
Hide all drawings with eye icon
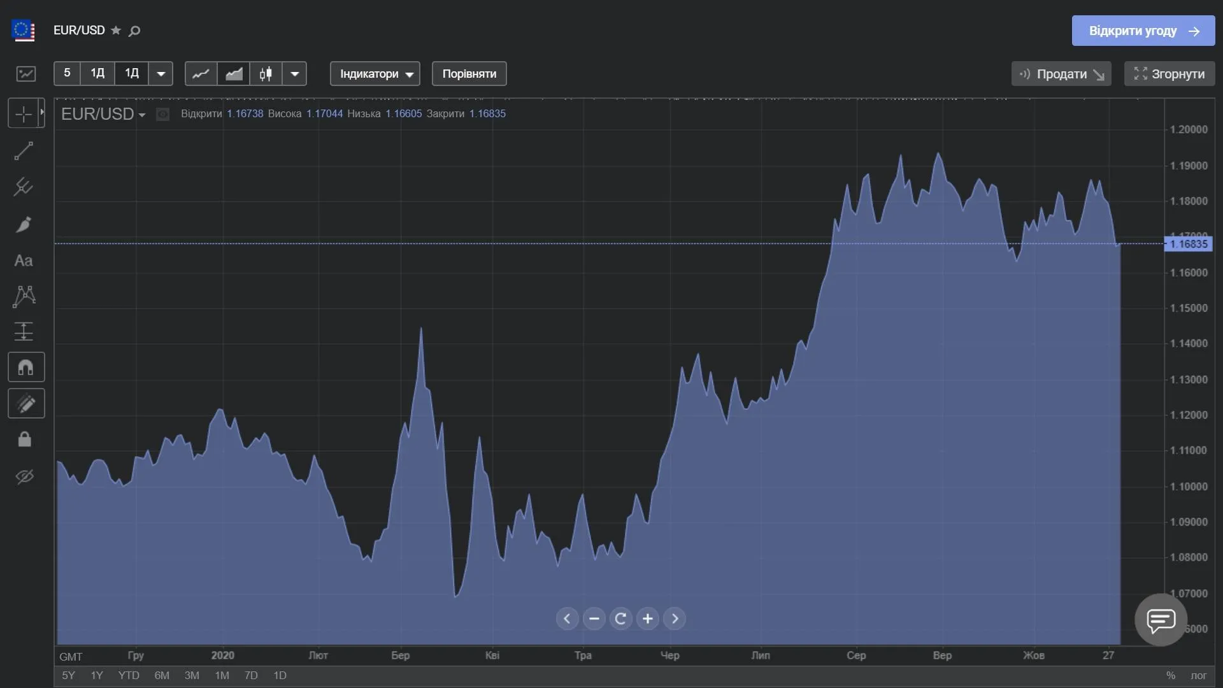click(24, 477)
